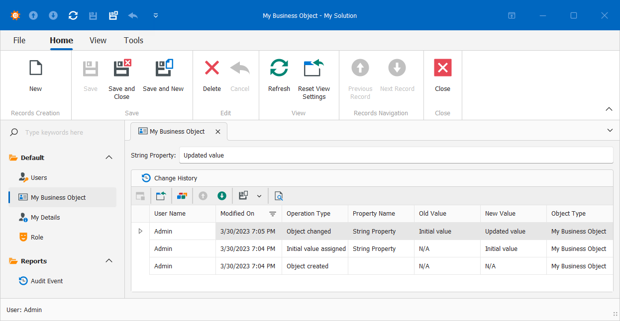
Task: Click the ribbon Delete red X button
Action: coord(212,76)
